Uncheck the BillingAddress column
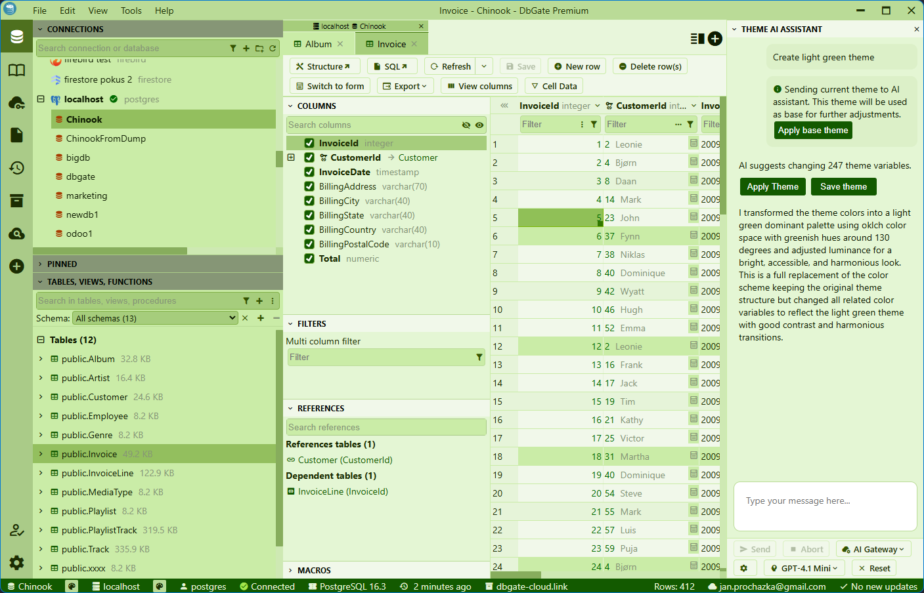Image resolution: width=924 pixels, height=593 pixels. pos(309,186)
